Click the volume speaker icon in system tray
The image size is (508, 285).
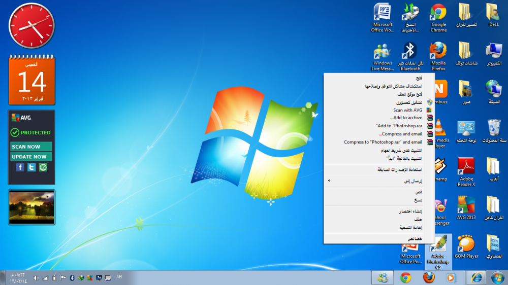36,278
